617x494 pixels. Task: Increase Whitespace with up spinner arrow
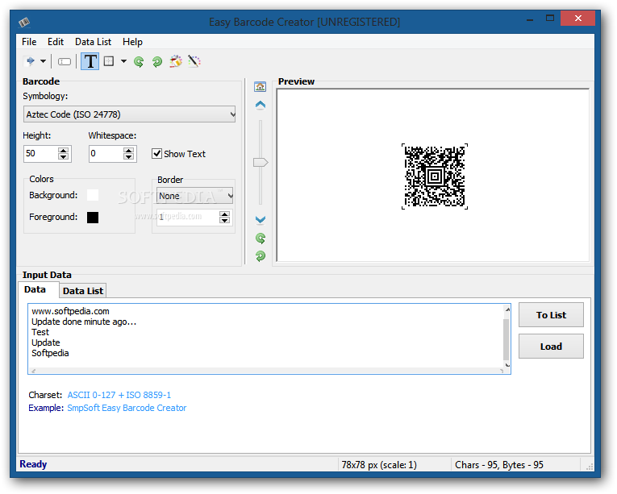pos(129,150)
